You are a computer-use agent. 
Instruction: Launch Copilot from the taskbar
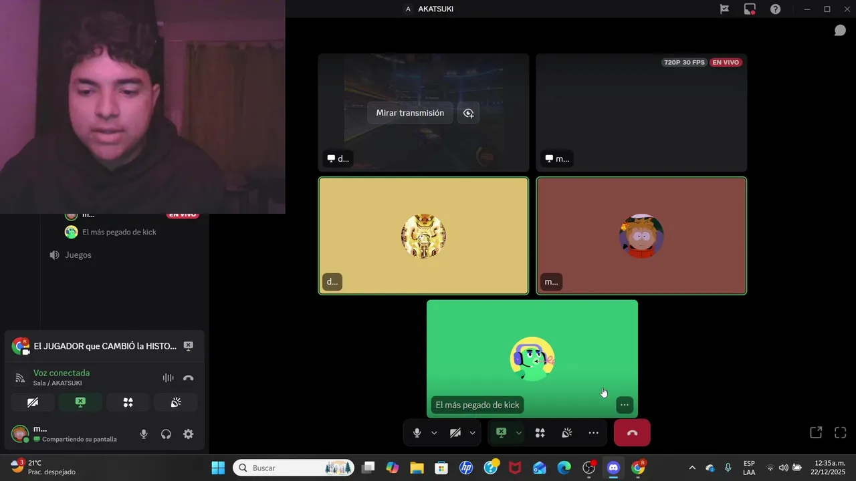pyautogui.click(x=393, y=468)
